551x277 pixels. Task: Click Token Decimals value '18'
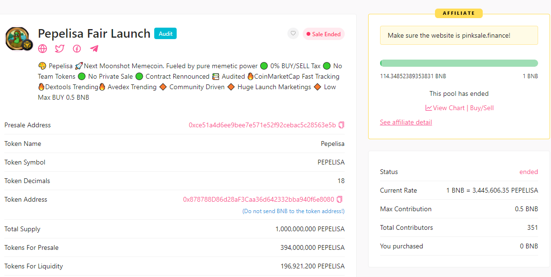point(341,181)
